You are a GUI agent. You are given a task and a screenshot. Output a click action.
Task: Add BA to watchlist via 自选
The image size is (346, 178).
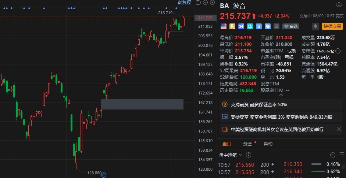pyautogui.click(x=291, y=27)
